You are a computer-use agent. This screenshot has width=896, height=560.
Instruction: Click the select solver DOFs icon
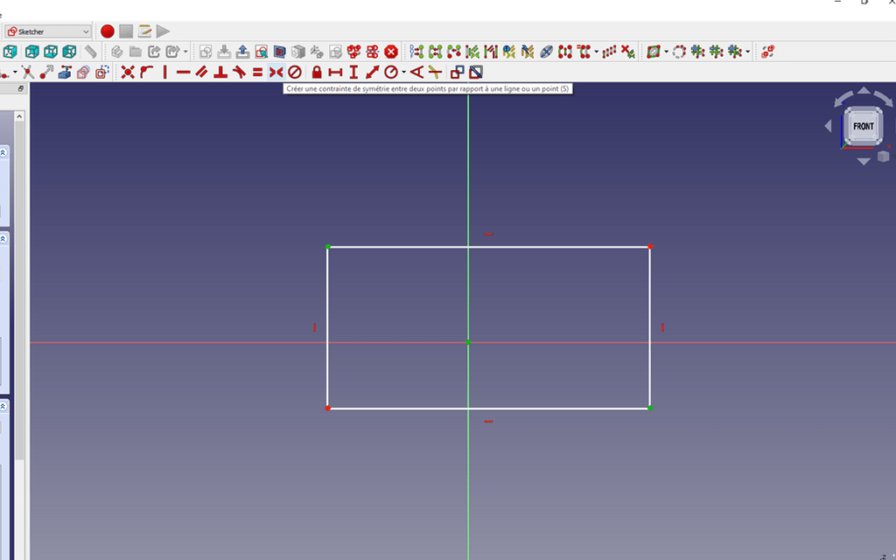click(417, 52)
